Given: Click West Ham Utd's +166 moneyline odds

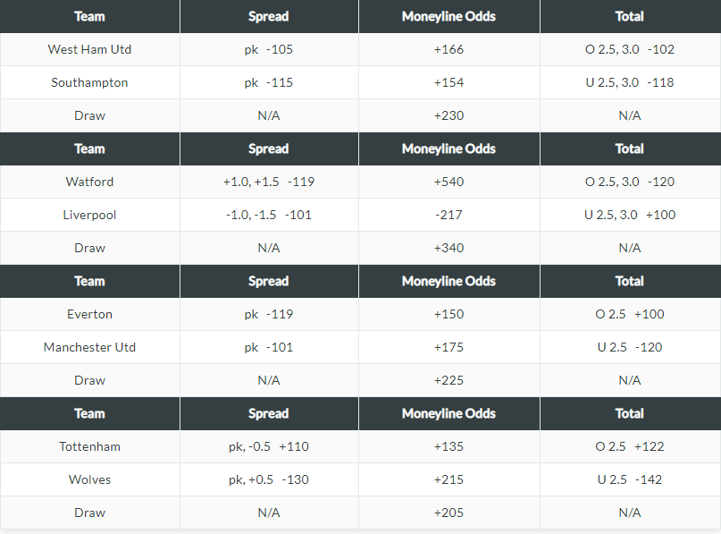Looking at the screenshot, I should pos(449,49).
